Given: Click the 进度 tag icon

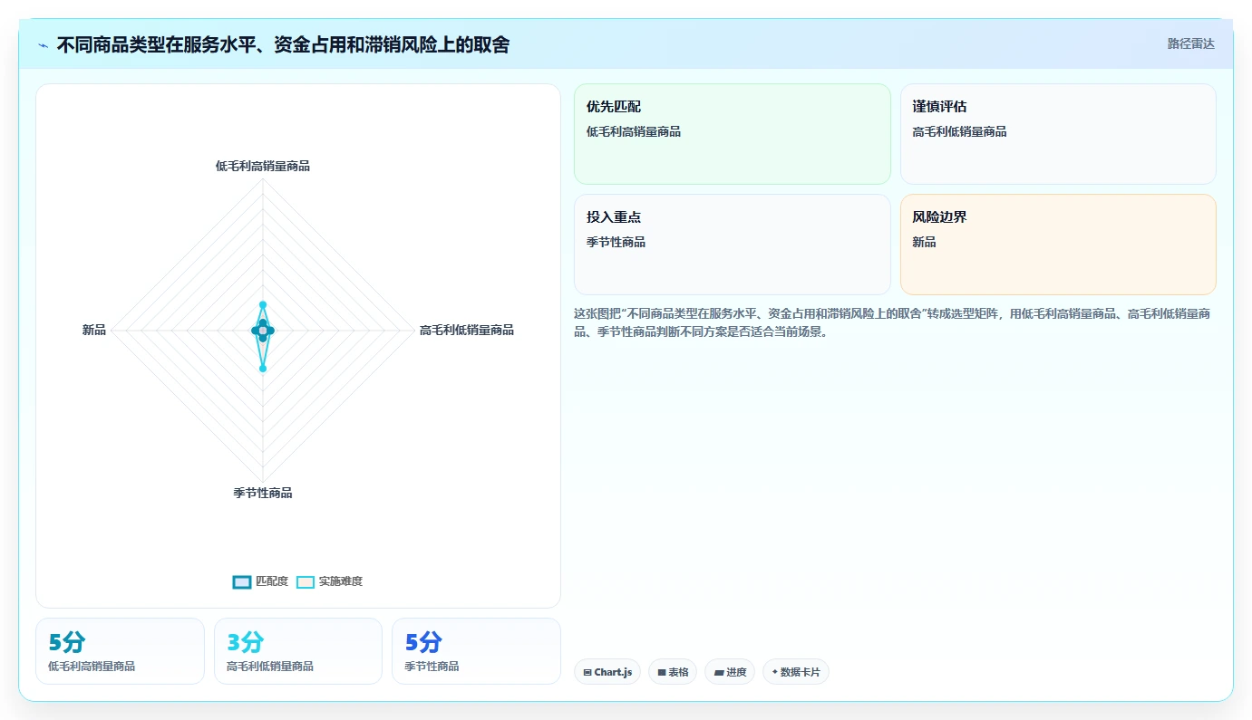Looking at the screenshot, I should pyautogui.click(x=719, y=672).
